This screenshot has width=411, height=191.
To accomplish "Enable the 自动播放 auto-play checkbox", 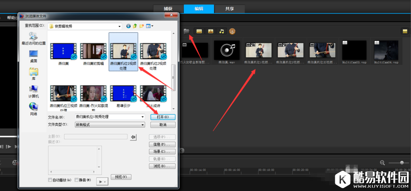I will (50, 180).
